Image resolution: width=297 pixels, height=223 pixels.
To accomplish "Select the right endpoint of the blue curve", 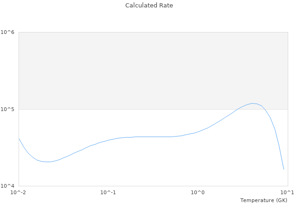I will [284, 169].
